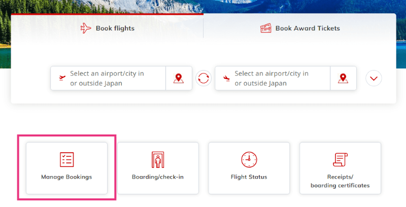Click the receipt scroll icon
This screenshot has width=406, height=207.
pyautogui.click(x=340, y=160)
